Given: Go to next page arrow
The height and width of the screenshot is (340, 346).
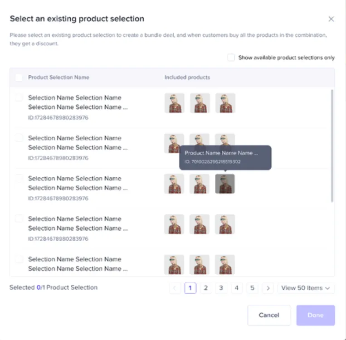Looking at the screenshot, I should click(268, 288).
